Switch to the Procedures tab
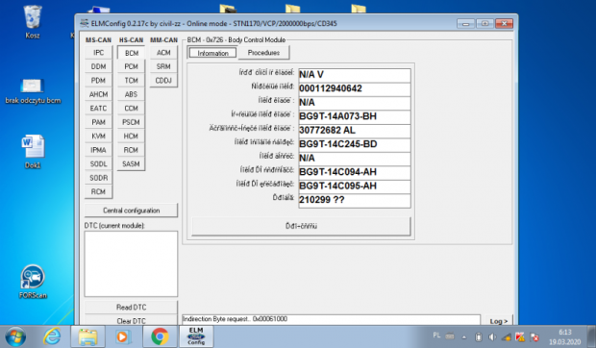Screen dimensions: 596x348 pyautogui.click(x=263, y=53)
